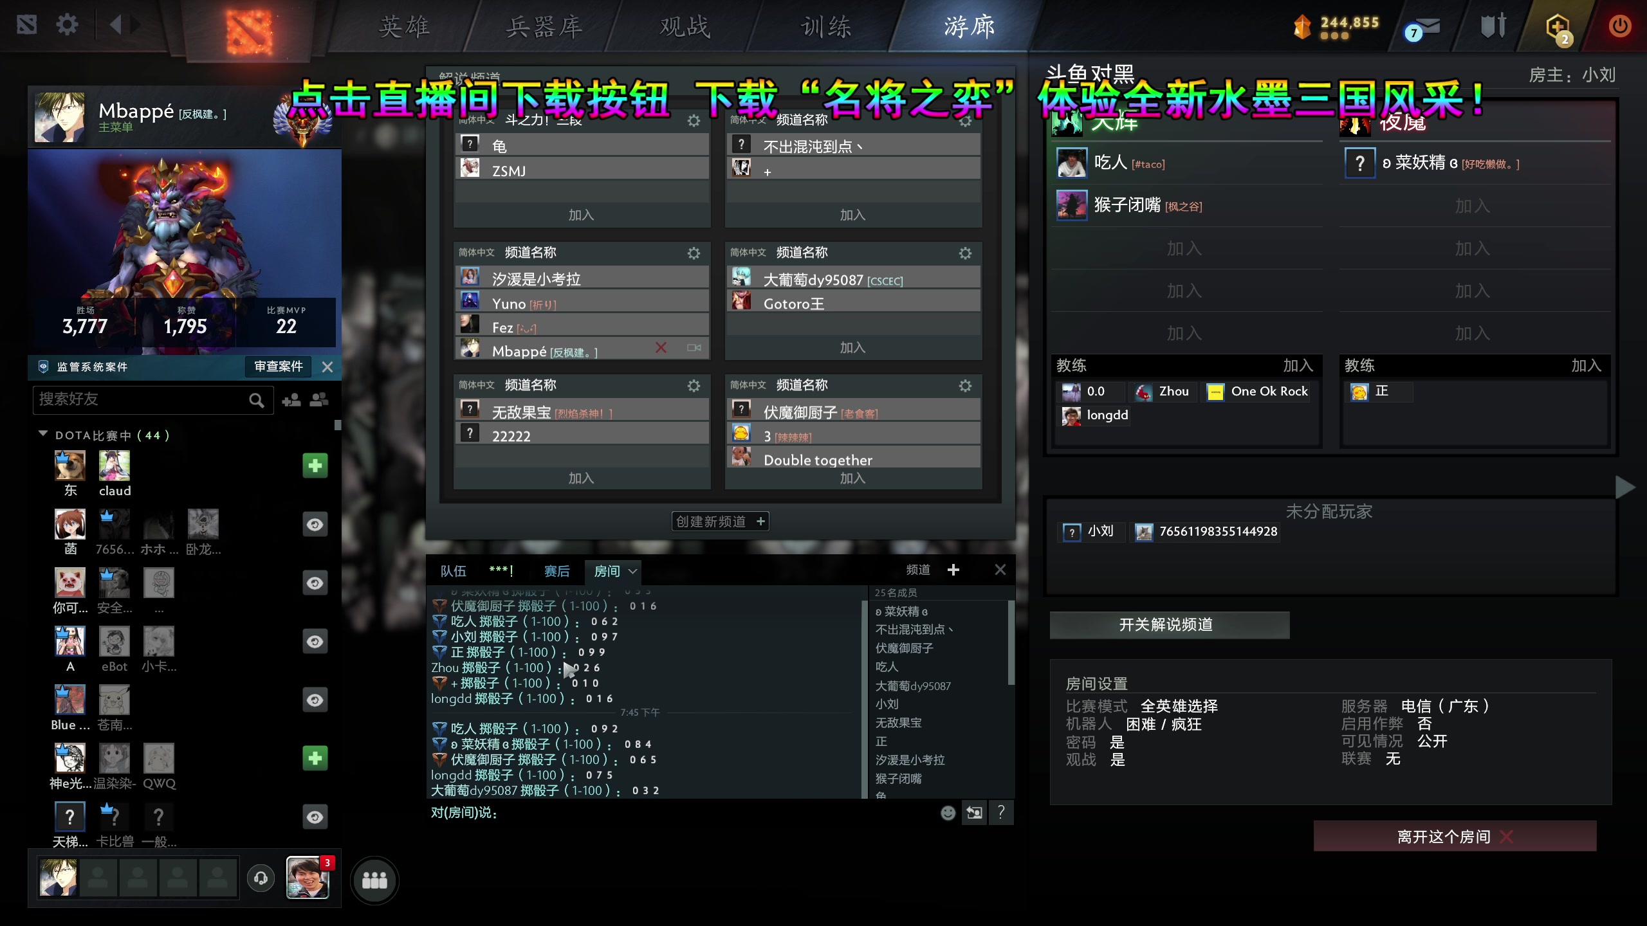Expand the right side panel arrow
Image resolution: width=1647 pixels, height=926 pixels.
point(1626,487)
